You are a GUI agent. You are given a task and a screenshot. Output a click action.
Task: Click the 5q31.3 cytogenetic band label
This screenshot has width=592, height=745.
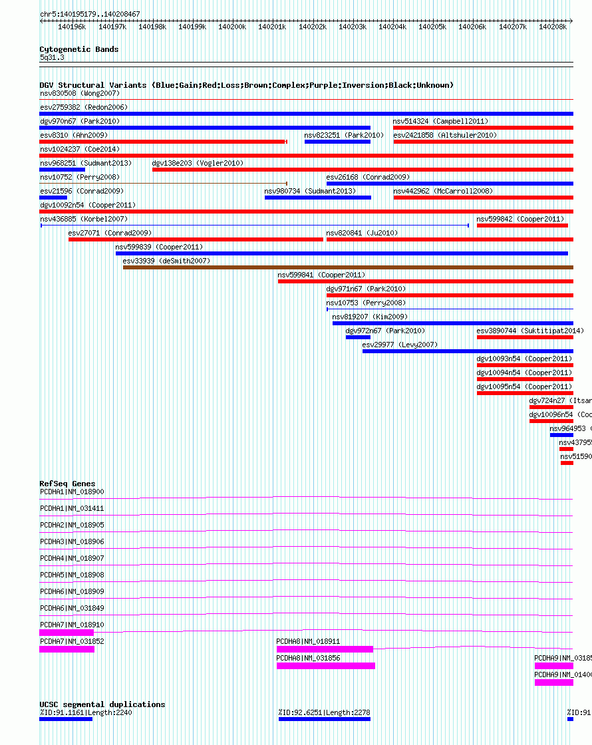pyautogui.click(x=53, y=57)
